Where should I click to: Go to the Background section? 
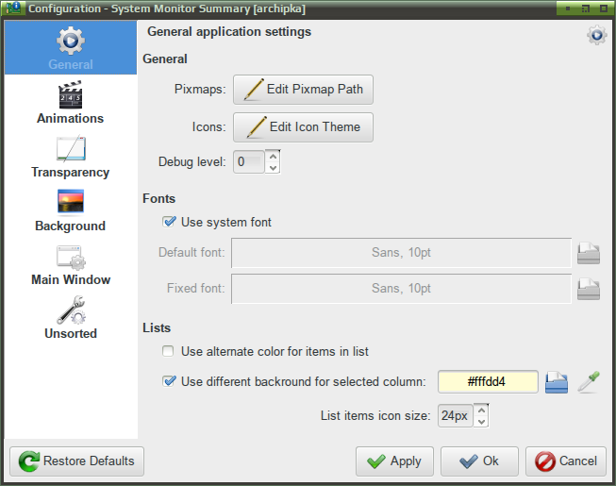tap(71, 210)
